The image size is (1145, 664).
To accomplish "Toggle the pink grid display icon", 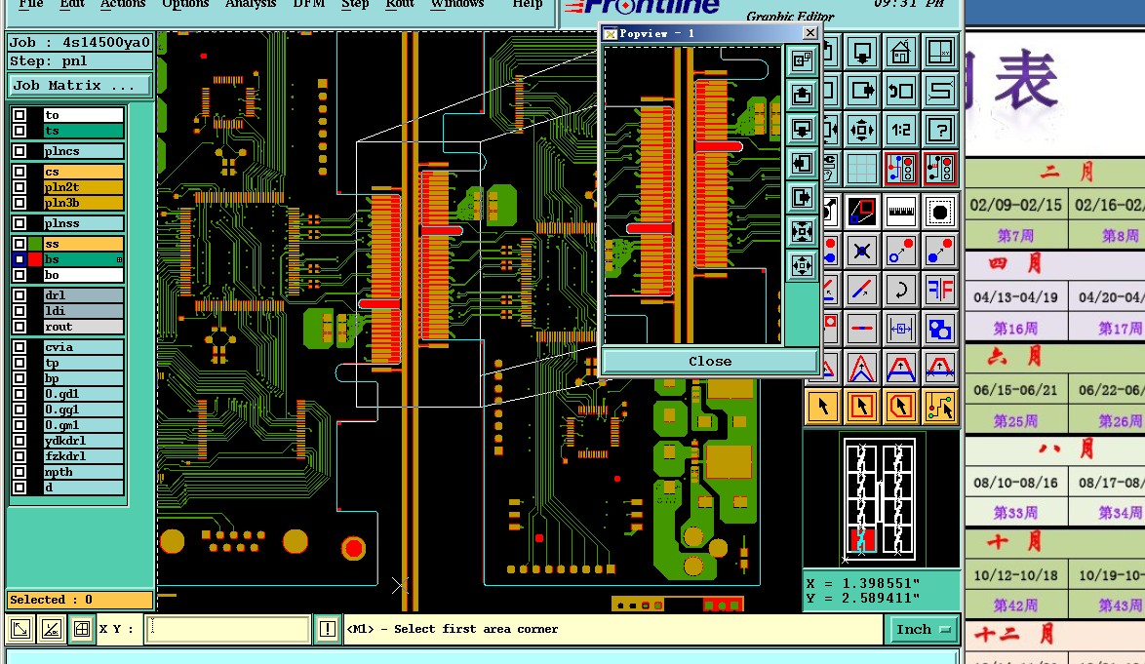I will (861, 170).
